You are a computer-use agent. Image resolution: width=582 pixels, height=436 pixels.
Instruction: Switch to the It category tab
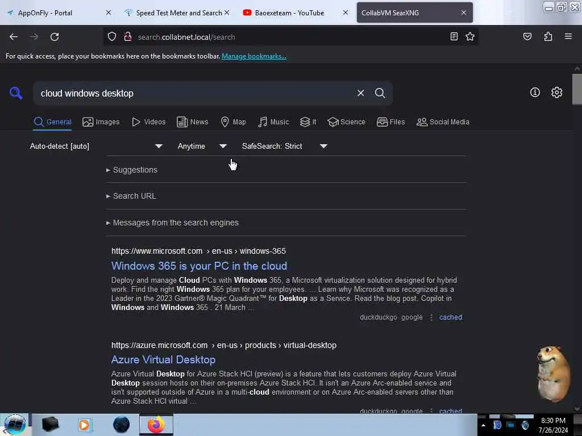tap(308, 122)
